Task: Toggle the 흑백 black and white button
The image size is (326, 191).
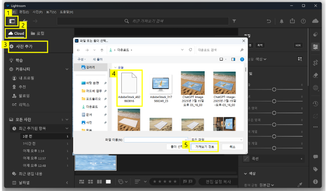Action: [260, 45]
